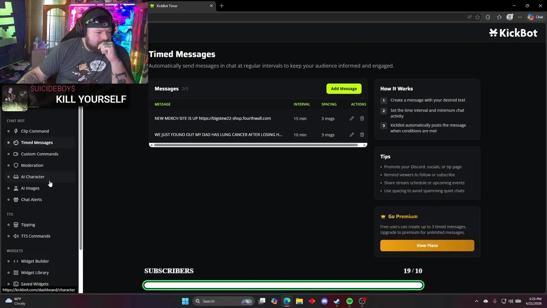The width and height of the screenshot is (547, 308).
Task: Click the Add Message button
Action: click(x=344, y=89)
